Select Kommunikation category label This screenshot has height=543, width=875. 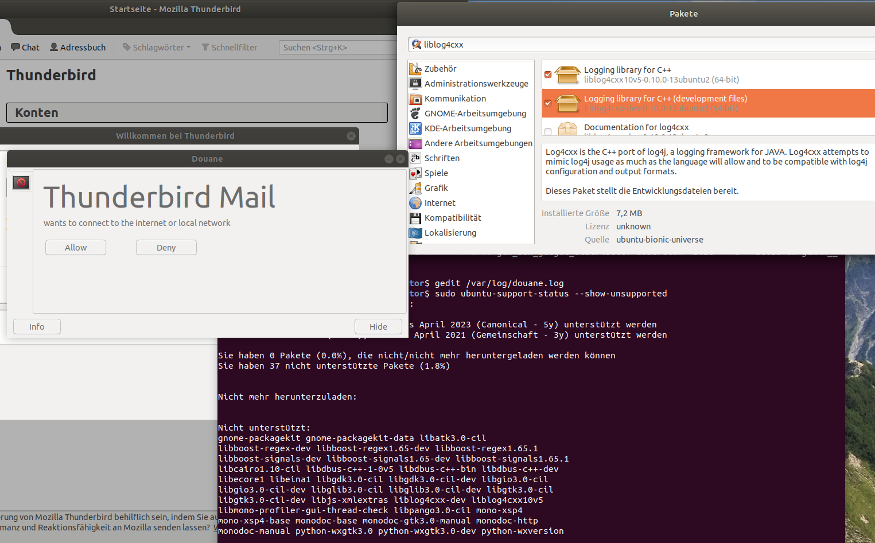455,99
